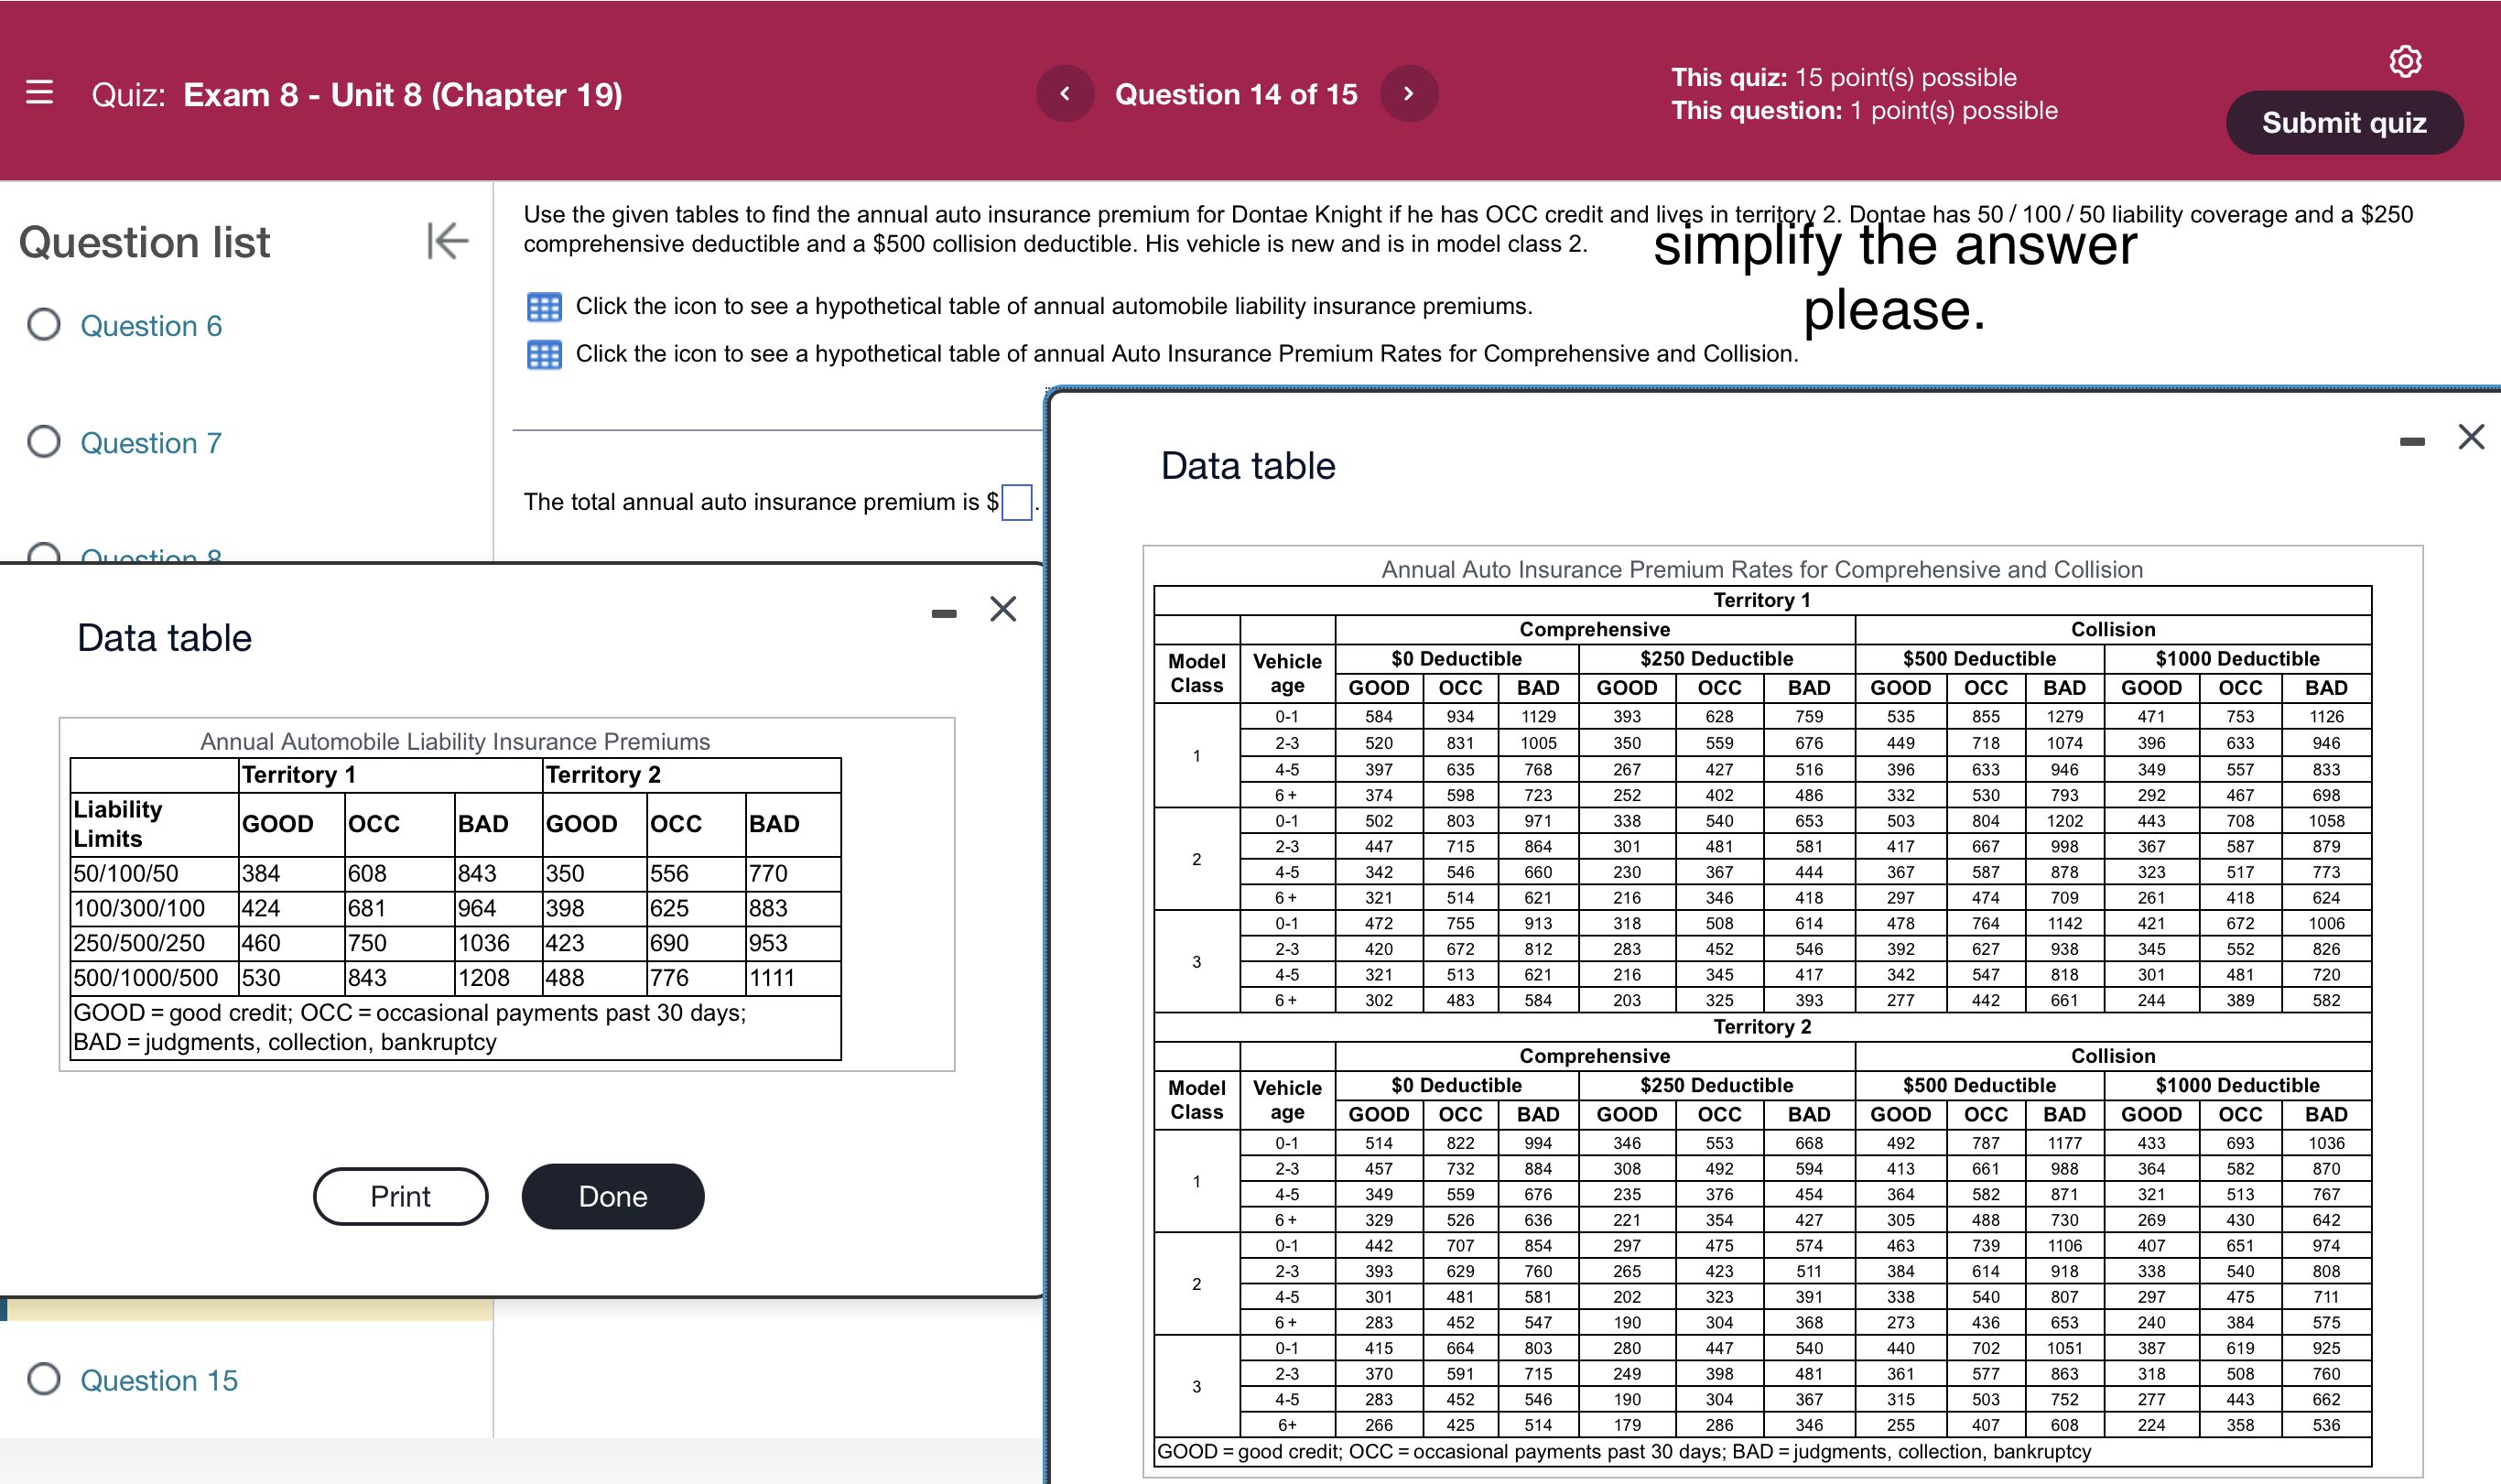This screenshot has width=2501, height=1484.
Task: Close the comprehensive collision data table
Action: coord(2470,437)
